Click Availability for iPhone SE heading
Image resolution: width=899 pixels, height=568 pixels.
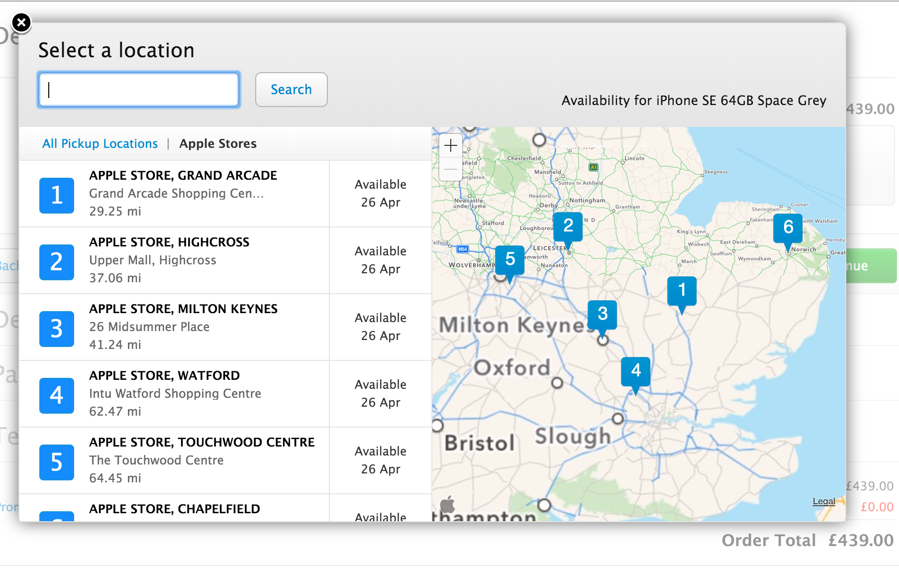point(694,101)
